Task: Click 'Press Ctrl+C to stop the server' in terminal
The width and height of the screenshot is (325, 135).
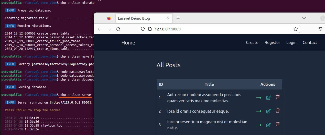Action: click(x=32, y=110)
